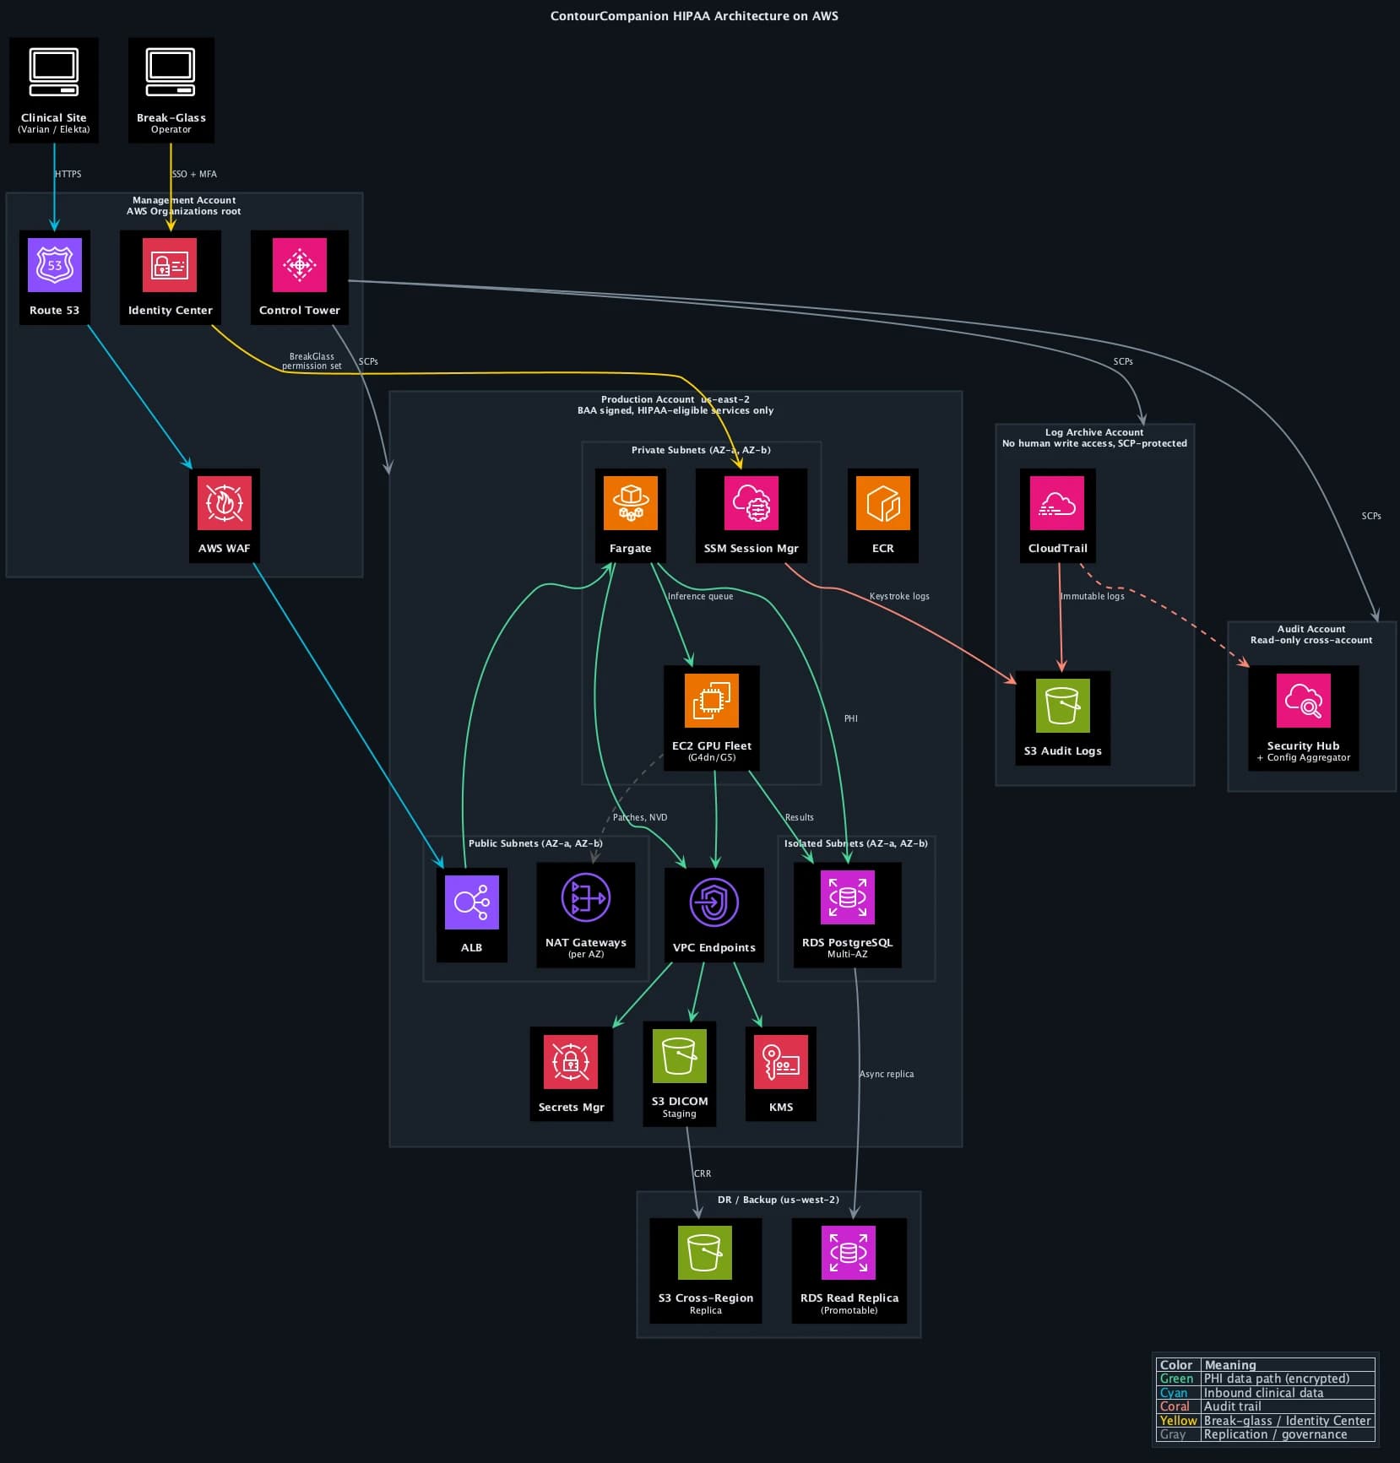This screenshot has width=1400, height=1463.
Task: Select the SSM Session Mgr icon
Action: (752, 504)
